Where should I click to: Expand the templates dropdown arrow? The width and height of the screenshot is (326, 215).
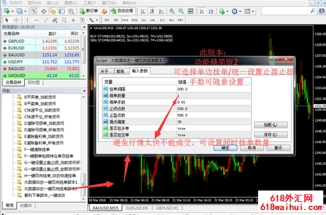pyautogui.click(x=253, y=11)
